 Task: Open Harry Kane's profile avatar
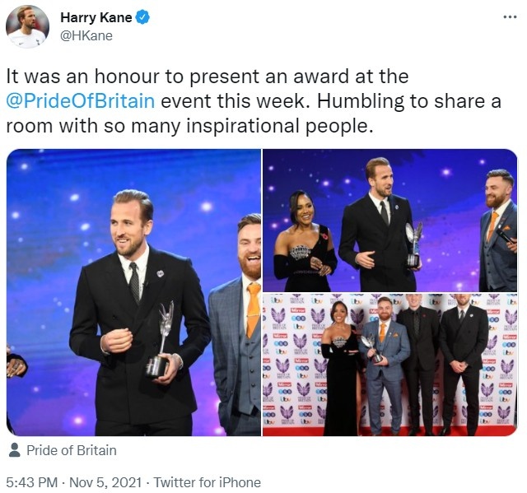[x=27, y=26]
